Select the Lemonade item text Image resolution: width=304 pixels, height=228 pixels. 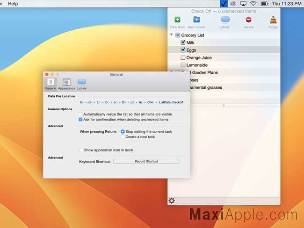tap(197, 65)
